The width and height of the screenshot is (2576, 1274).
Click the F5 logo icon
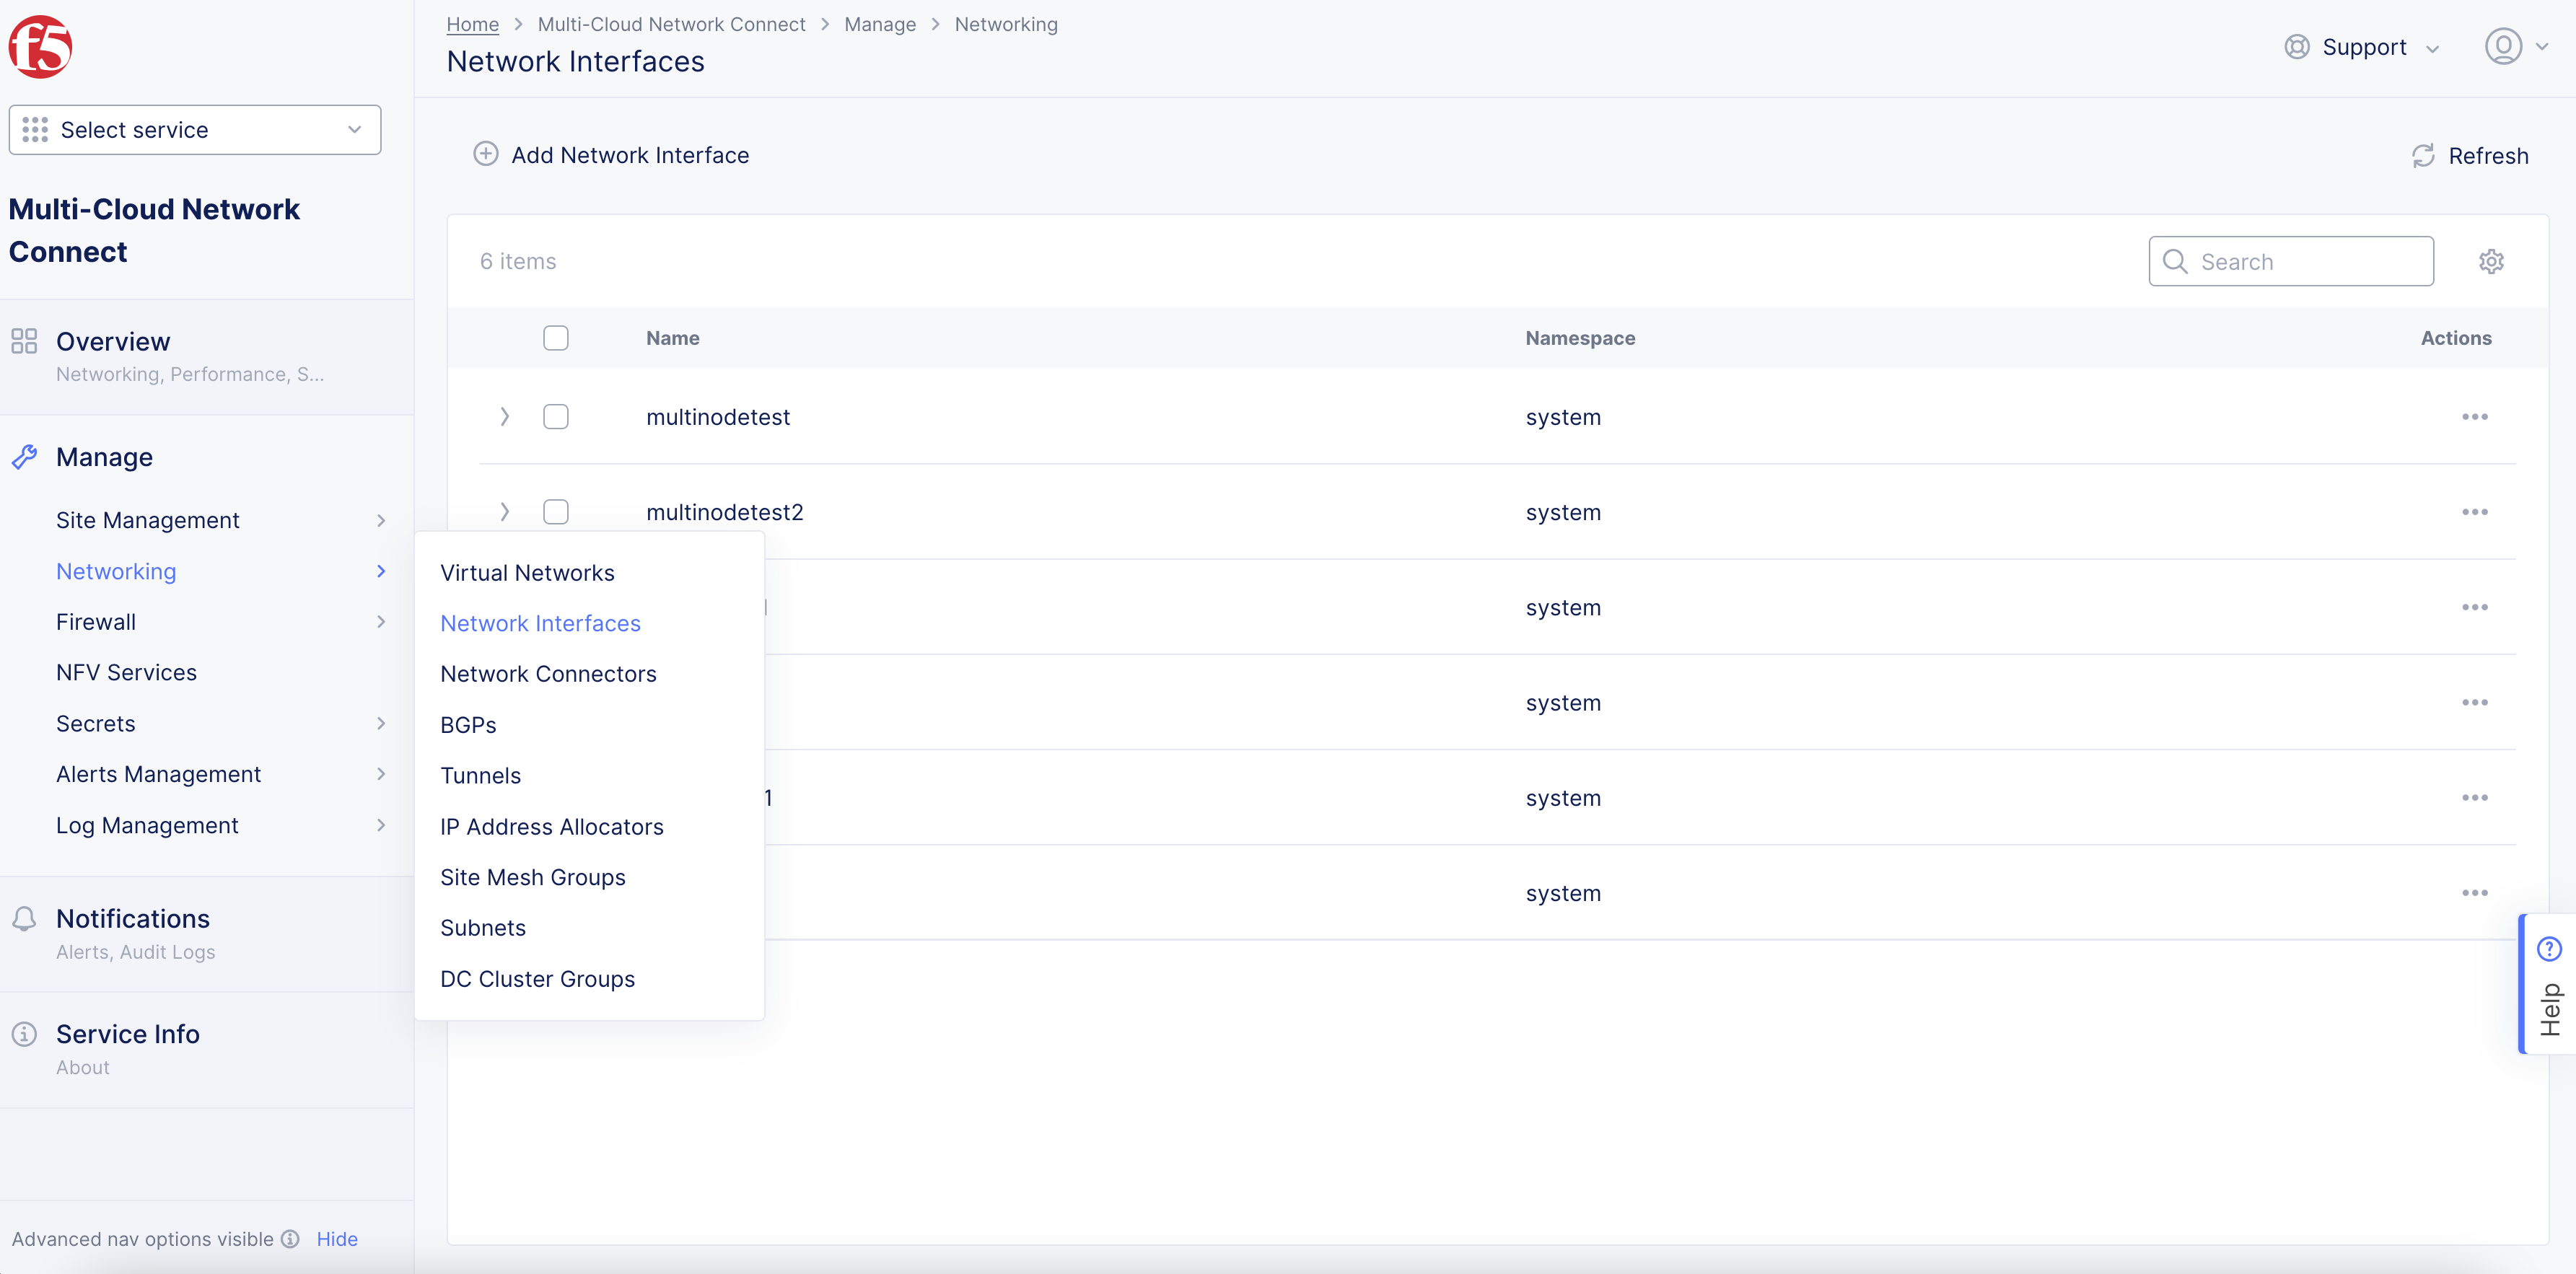pyautogui.click(x=40, y=47)
